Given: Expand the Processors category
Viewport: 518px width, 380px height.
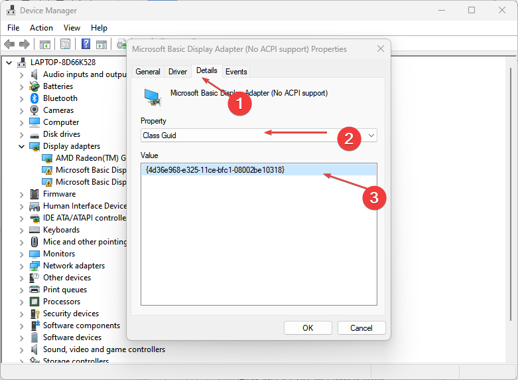Looking at the screenshot, I should [x=21, y=302].
